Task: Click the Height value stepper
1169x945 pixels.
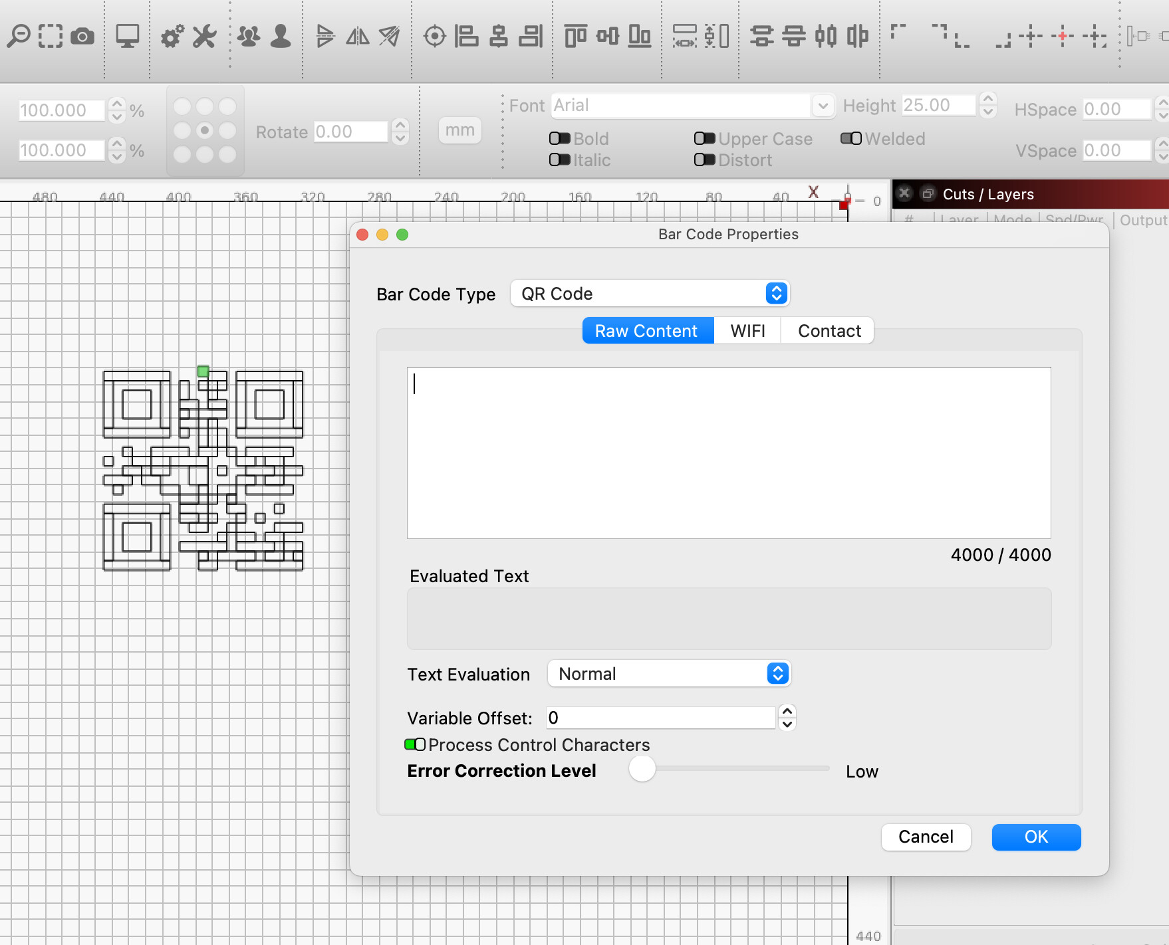Action: tap(988, 105)
